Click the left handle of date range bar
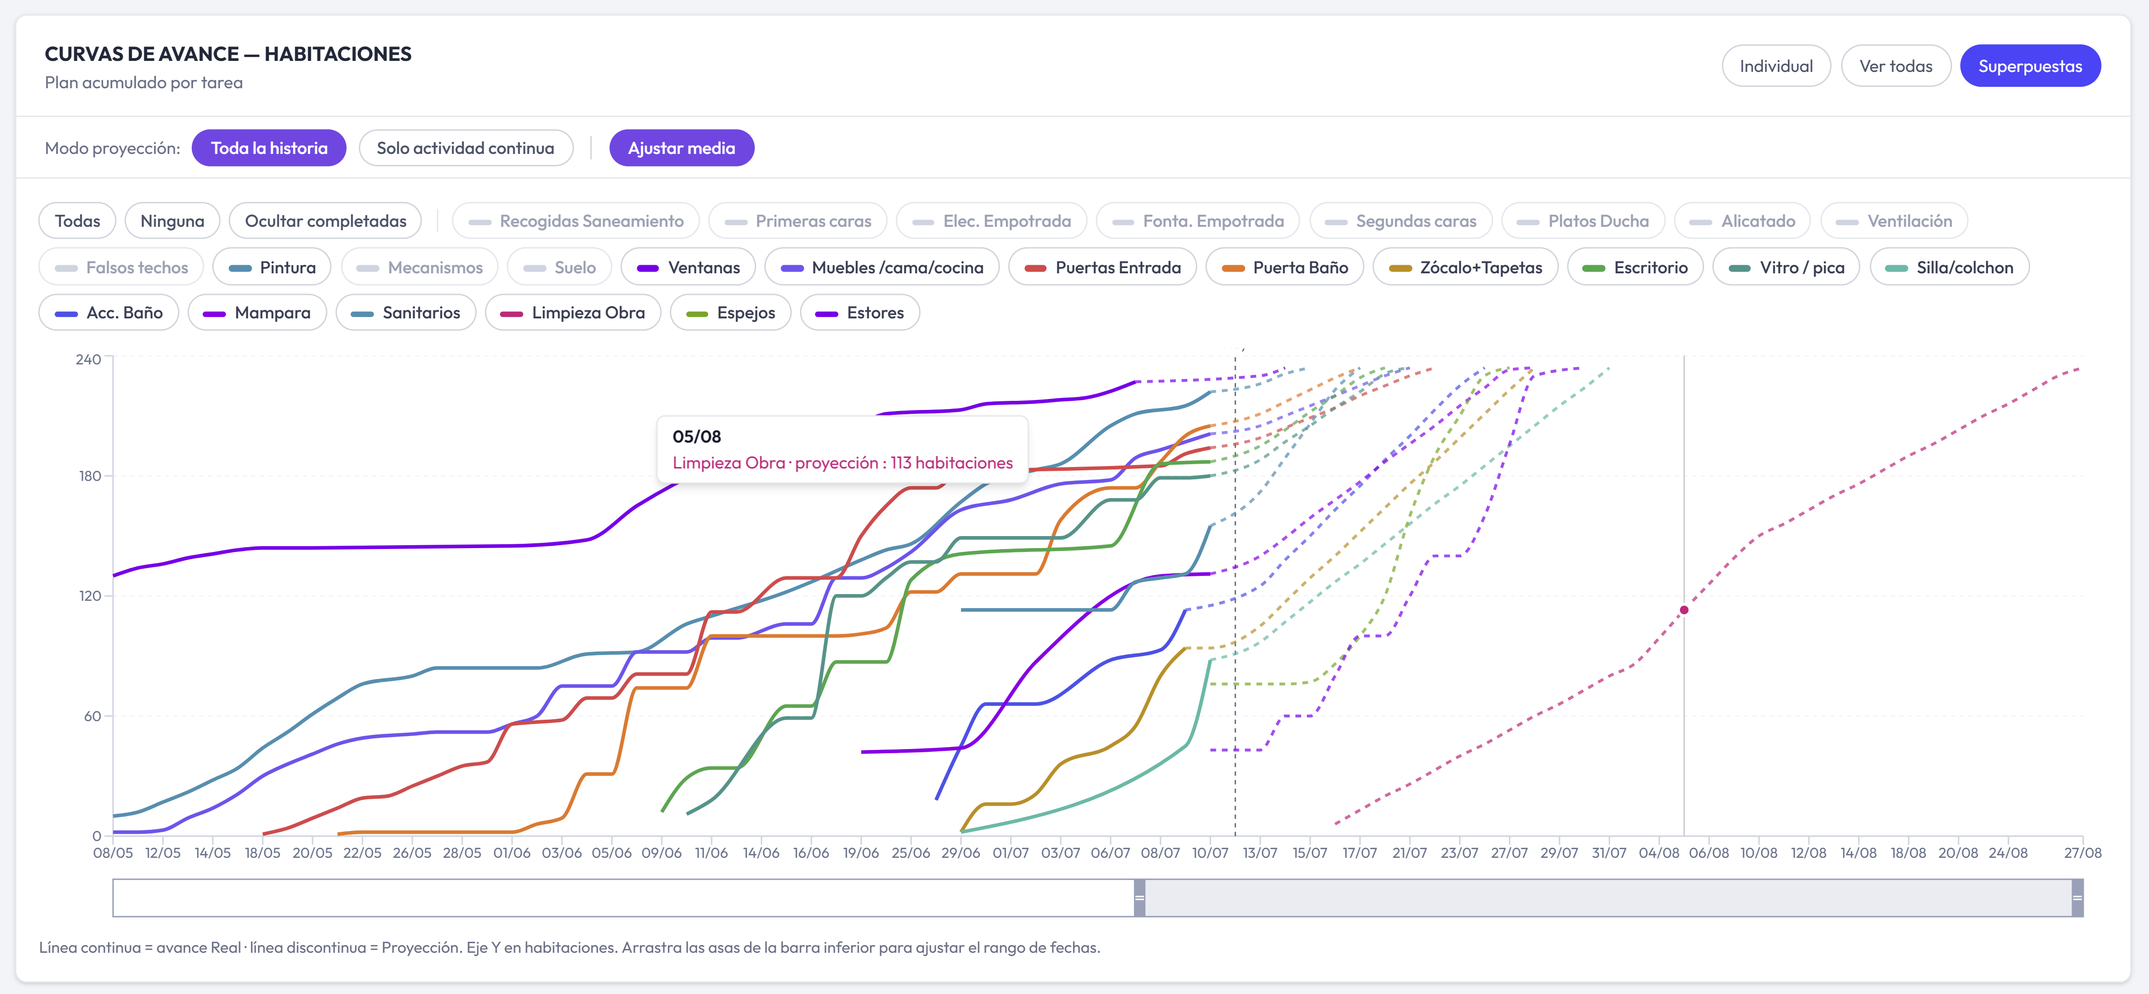This screenshot has height=994, width=2149. coord(1140,898)
